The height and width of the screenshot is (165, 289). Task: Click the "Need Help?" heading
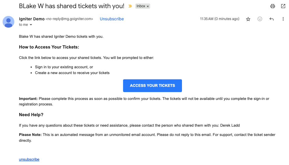click(31, 115)
